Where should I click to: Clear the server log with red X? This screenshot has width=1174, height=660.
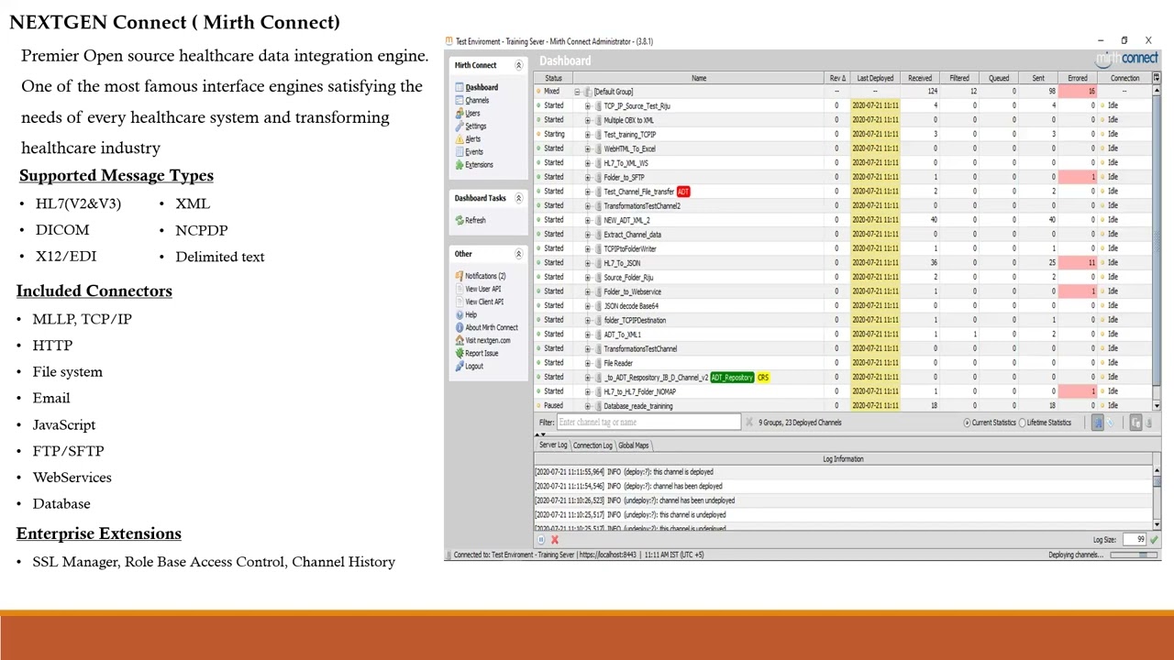(x=554, y=540)
